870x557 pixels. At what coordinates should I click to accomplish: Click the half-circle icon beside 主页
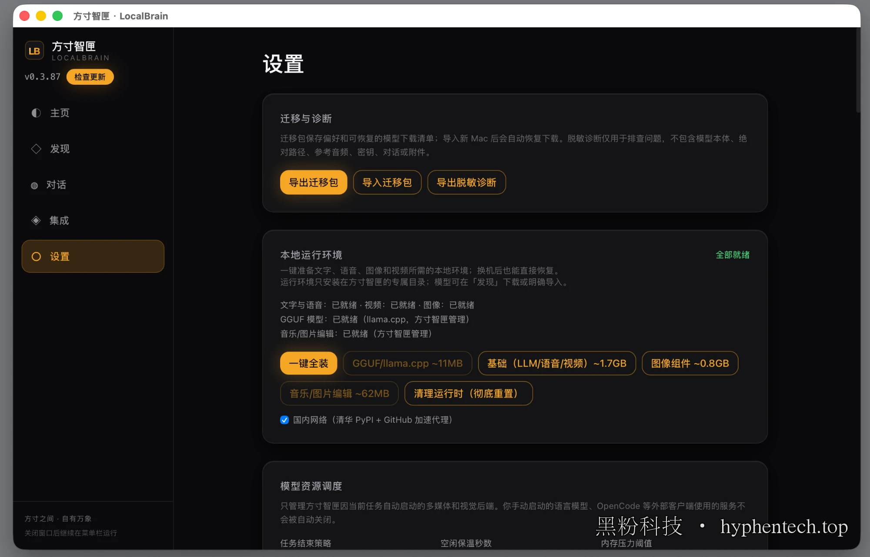pos(36,113)
